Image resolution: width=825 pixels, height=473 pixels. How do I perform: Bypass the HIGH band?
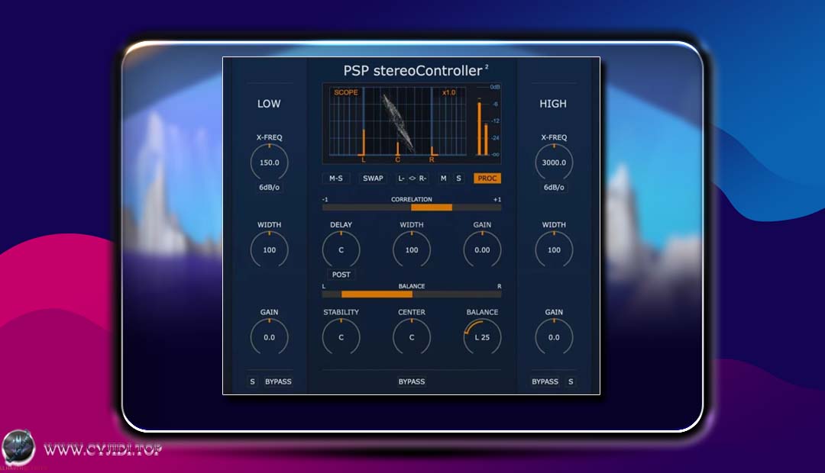tap(545, 381)
